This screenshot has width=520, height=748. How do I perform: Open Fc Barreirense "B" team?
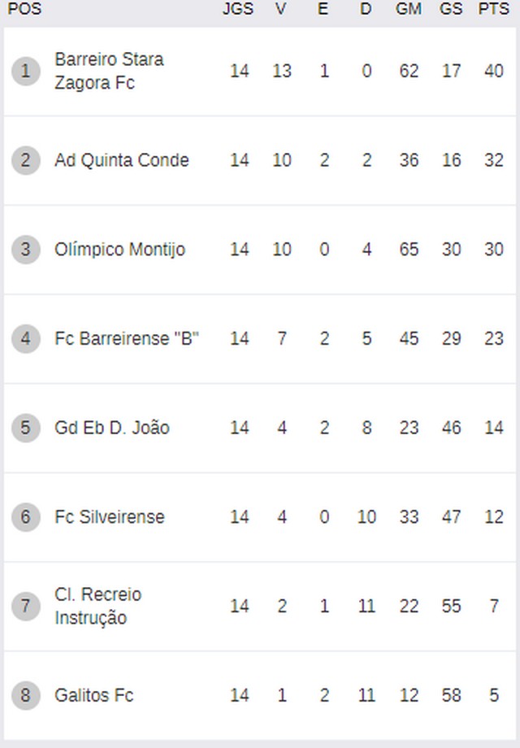pyautogui.click(x=126, y=339)
